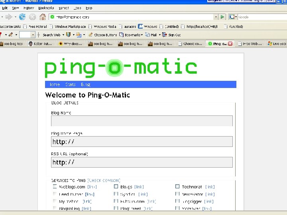Screen dimensions: 287x215
Task: Open the search engine chooser dropdown
Action: pyautogui.click(x=236, y=17)
